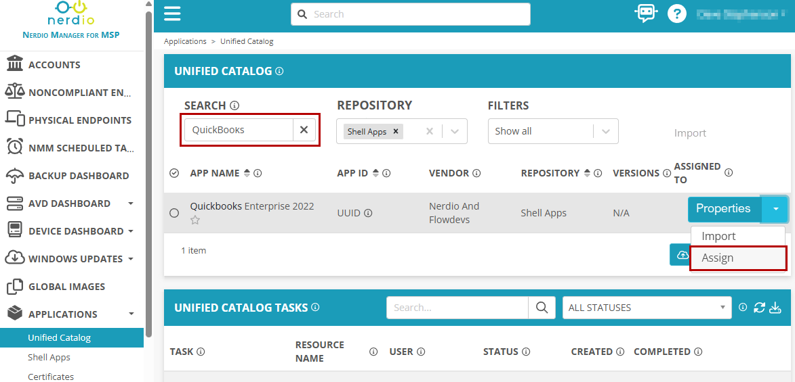Click the Windows Updates cloud download icon
This screenshot has width=795, height=382.
click(15, 258)
